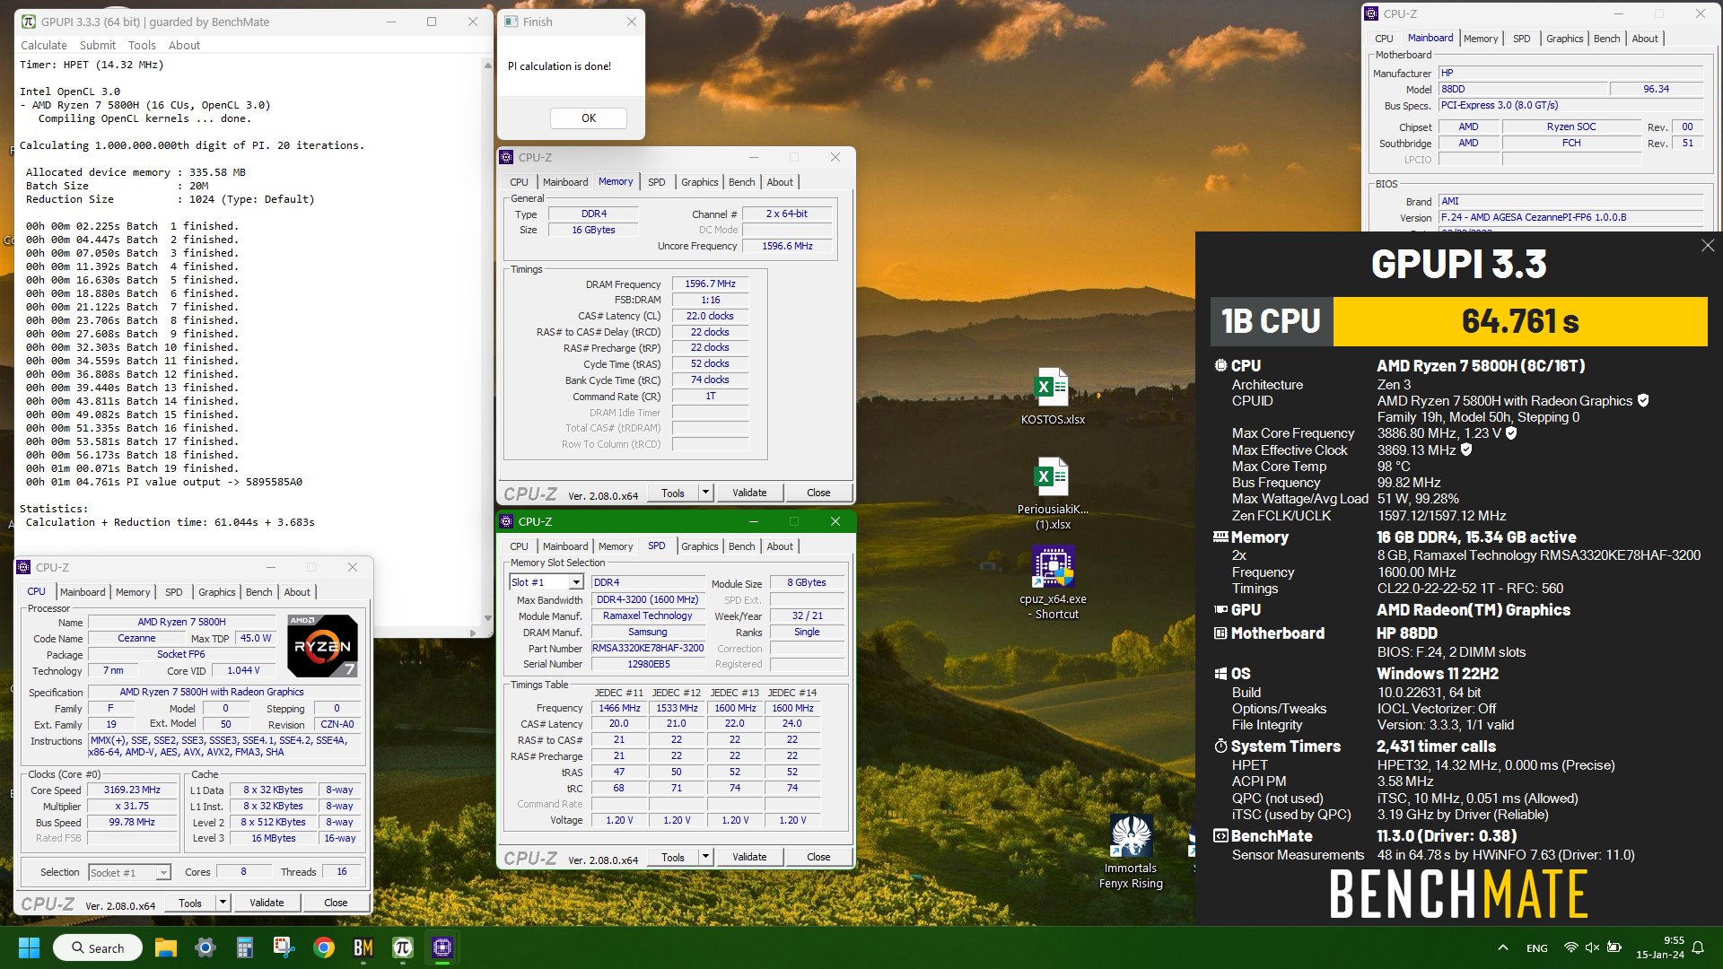Click Tools button in CPU-Z Memory window
This screenshot has height=969, width=1723.
(673, 493)
